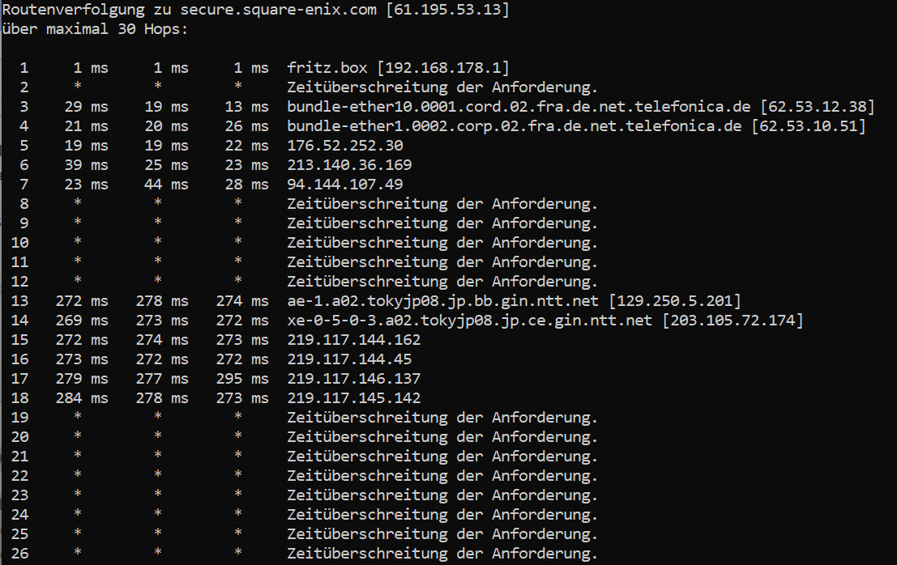Click the hop 7 address 94.144.107.49
The image size is (897, 565).
click(345, 185)
